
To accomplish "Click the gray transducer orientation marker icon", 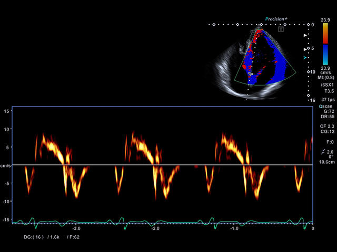I will 281,29.
